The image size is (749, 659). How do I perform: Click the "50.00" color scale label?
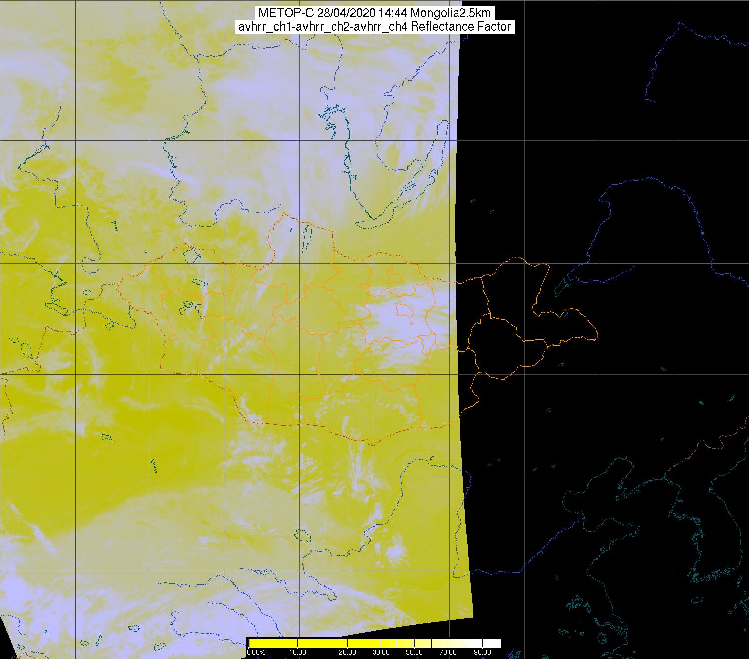point(415,653)
